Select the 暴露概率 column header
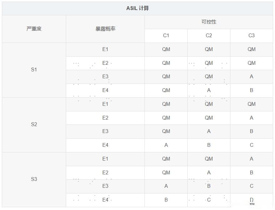 tap(105, 29)
